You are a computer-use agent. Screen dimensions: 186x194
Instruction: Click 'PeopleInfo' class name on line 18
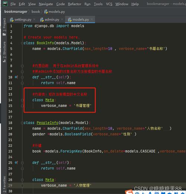[48, 123]
